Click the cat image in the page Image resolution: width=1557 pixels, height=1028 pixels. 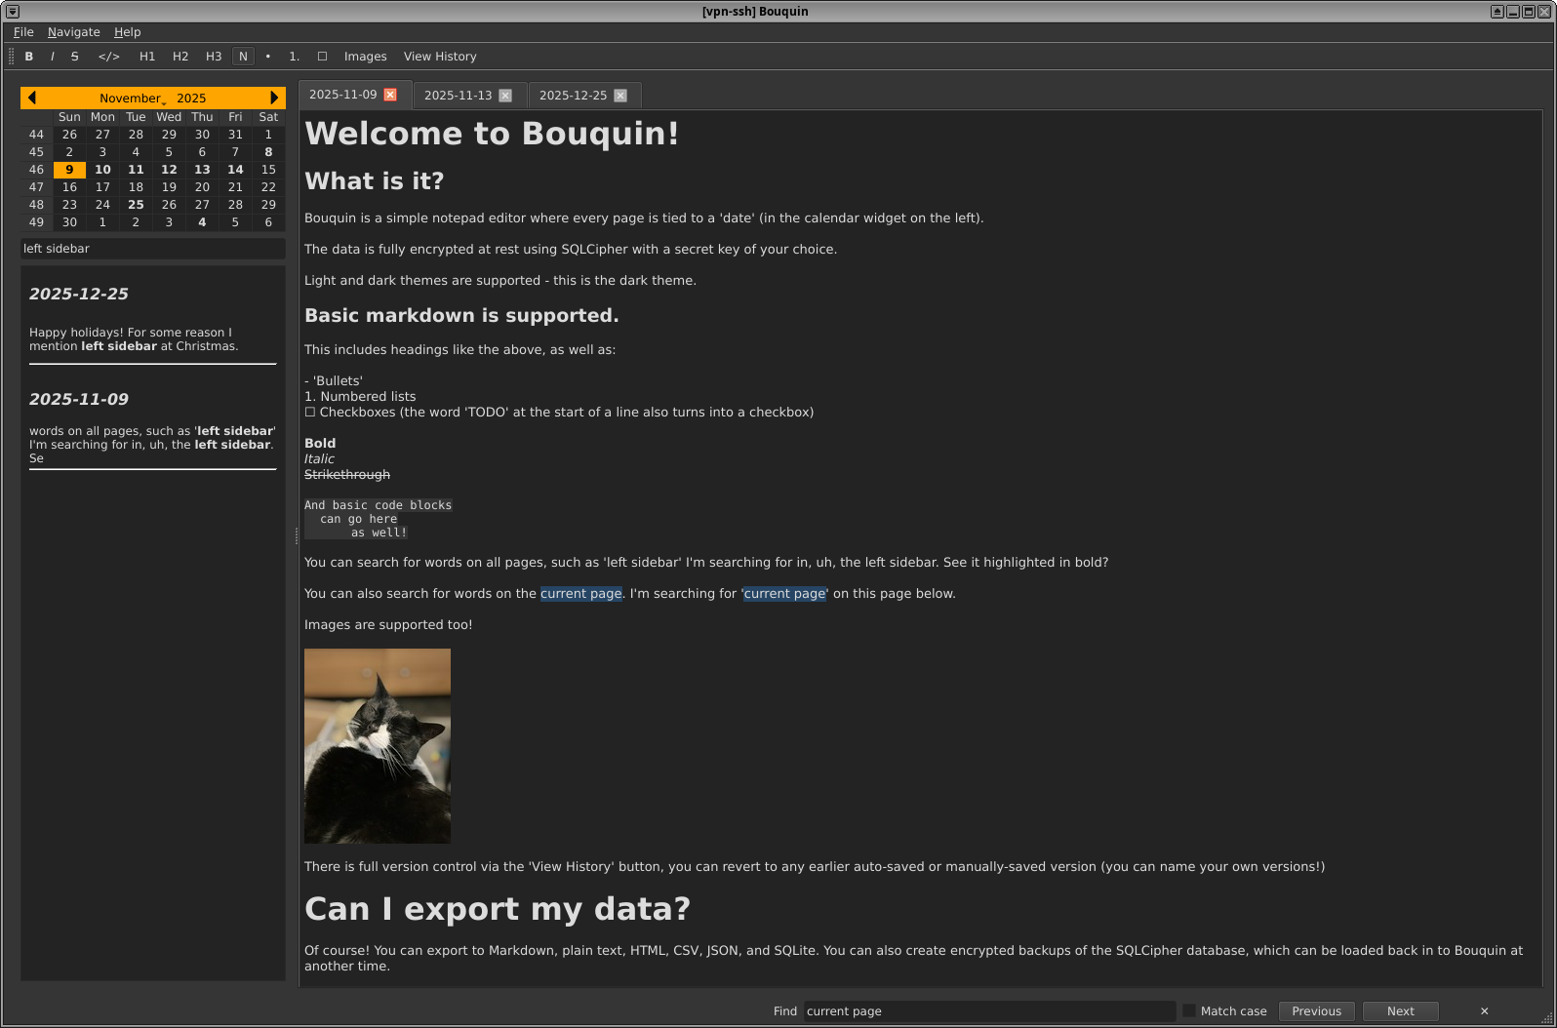point(378,746)
